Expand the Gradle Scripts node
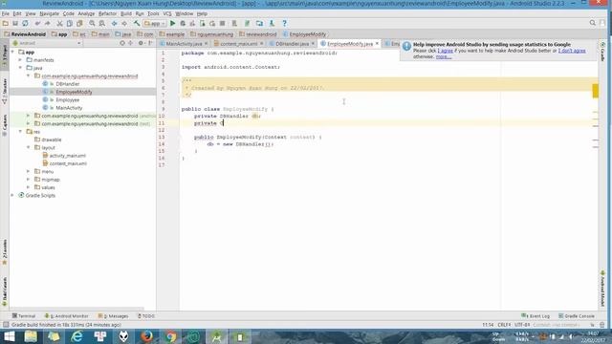612x344 pixels. tap(12, 195)
